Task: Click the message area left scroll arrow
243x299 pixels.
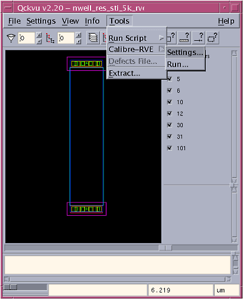Action: click(7, 279)
